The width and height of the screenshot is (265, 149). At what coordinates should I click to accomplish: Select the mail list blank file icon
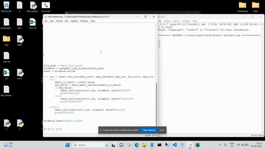click(x=7, y=58)
